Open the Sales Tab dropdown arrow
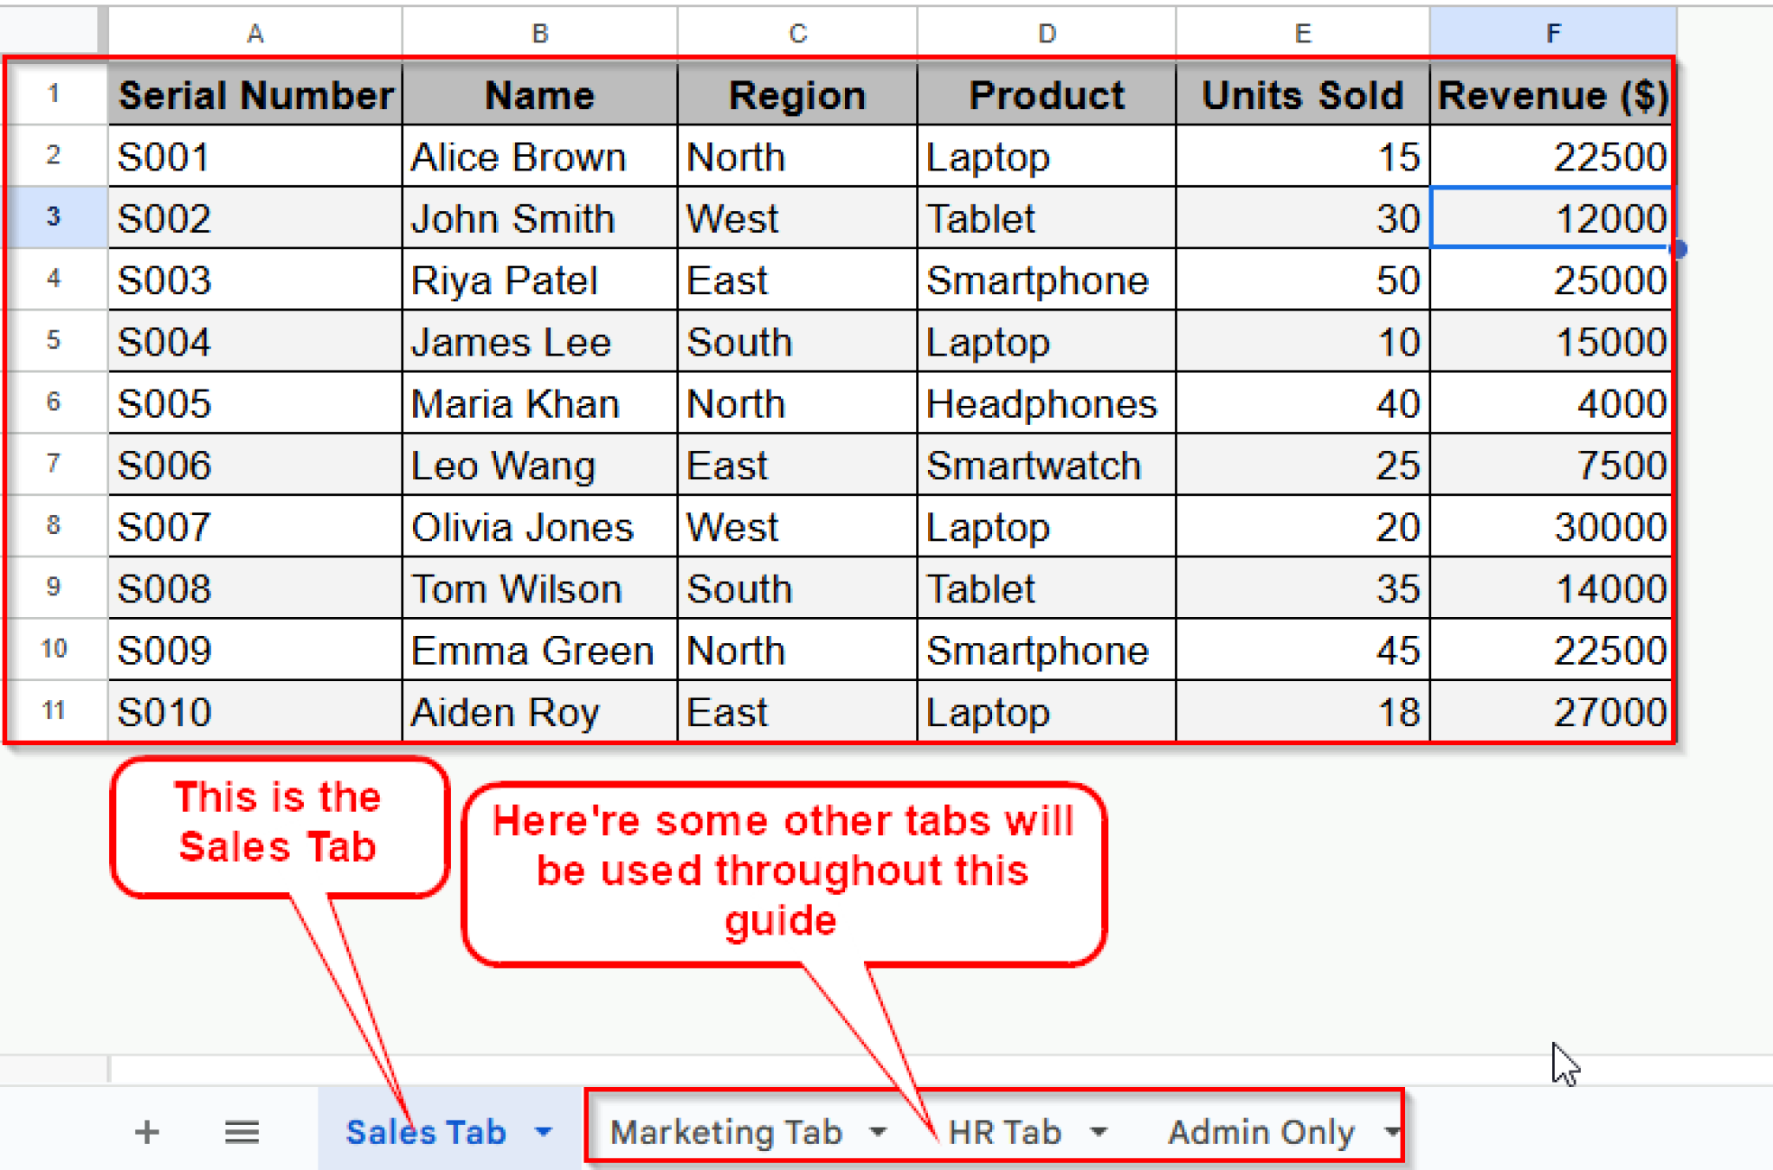The image size is (1773, 1170). [544, 1131]
